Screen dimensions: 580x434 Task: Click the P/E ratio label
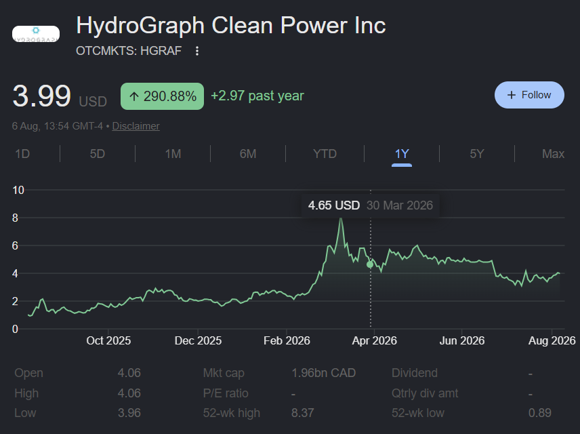click(226, 393)
